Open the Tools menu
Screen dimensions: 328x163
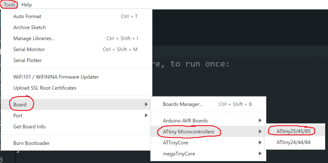click(x=10, y=5)
